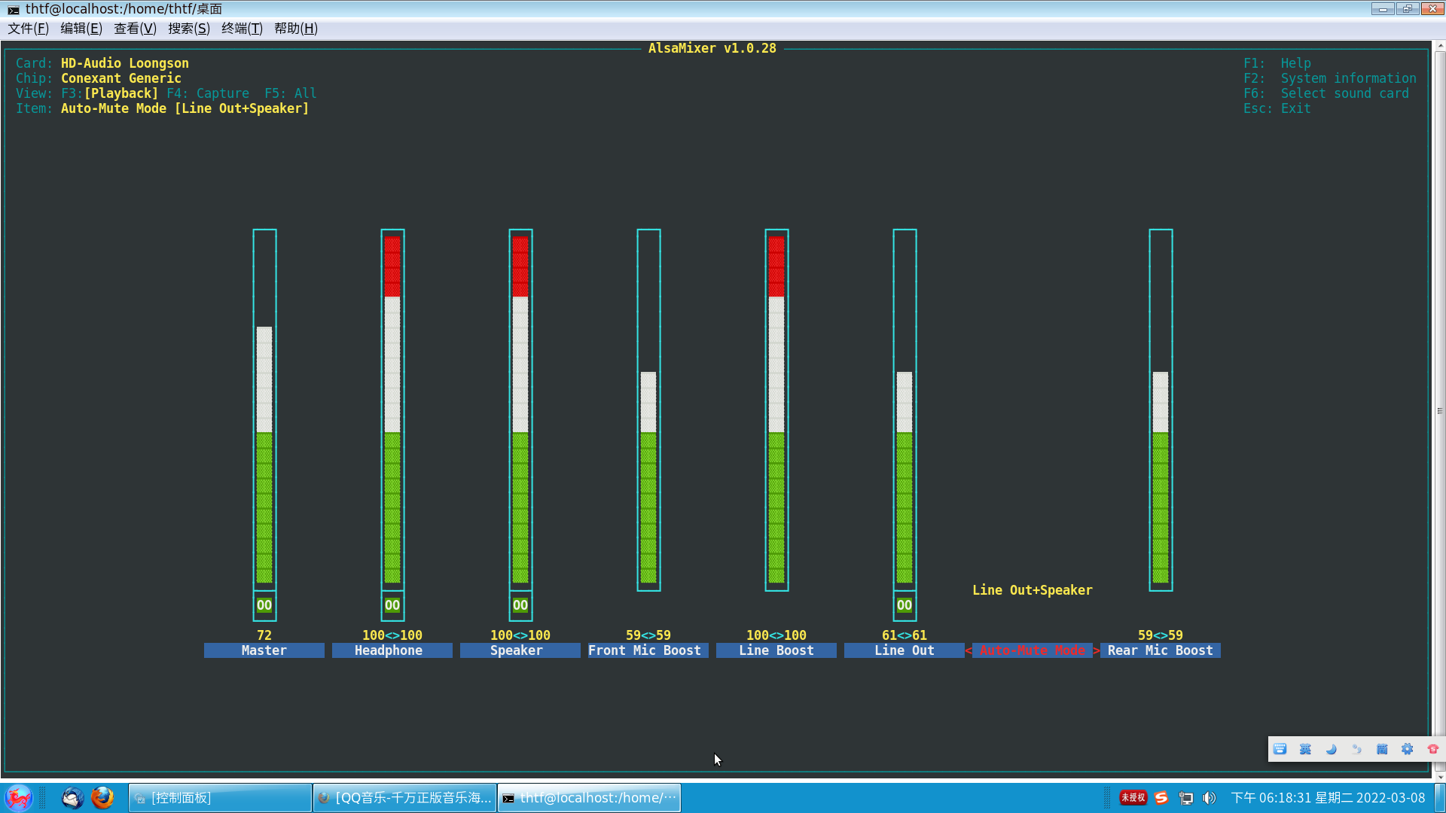Open the Sogou soft keyboard icon
The image size is (1446, 813).
click(1280, 749)
